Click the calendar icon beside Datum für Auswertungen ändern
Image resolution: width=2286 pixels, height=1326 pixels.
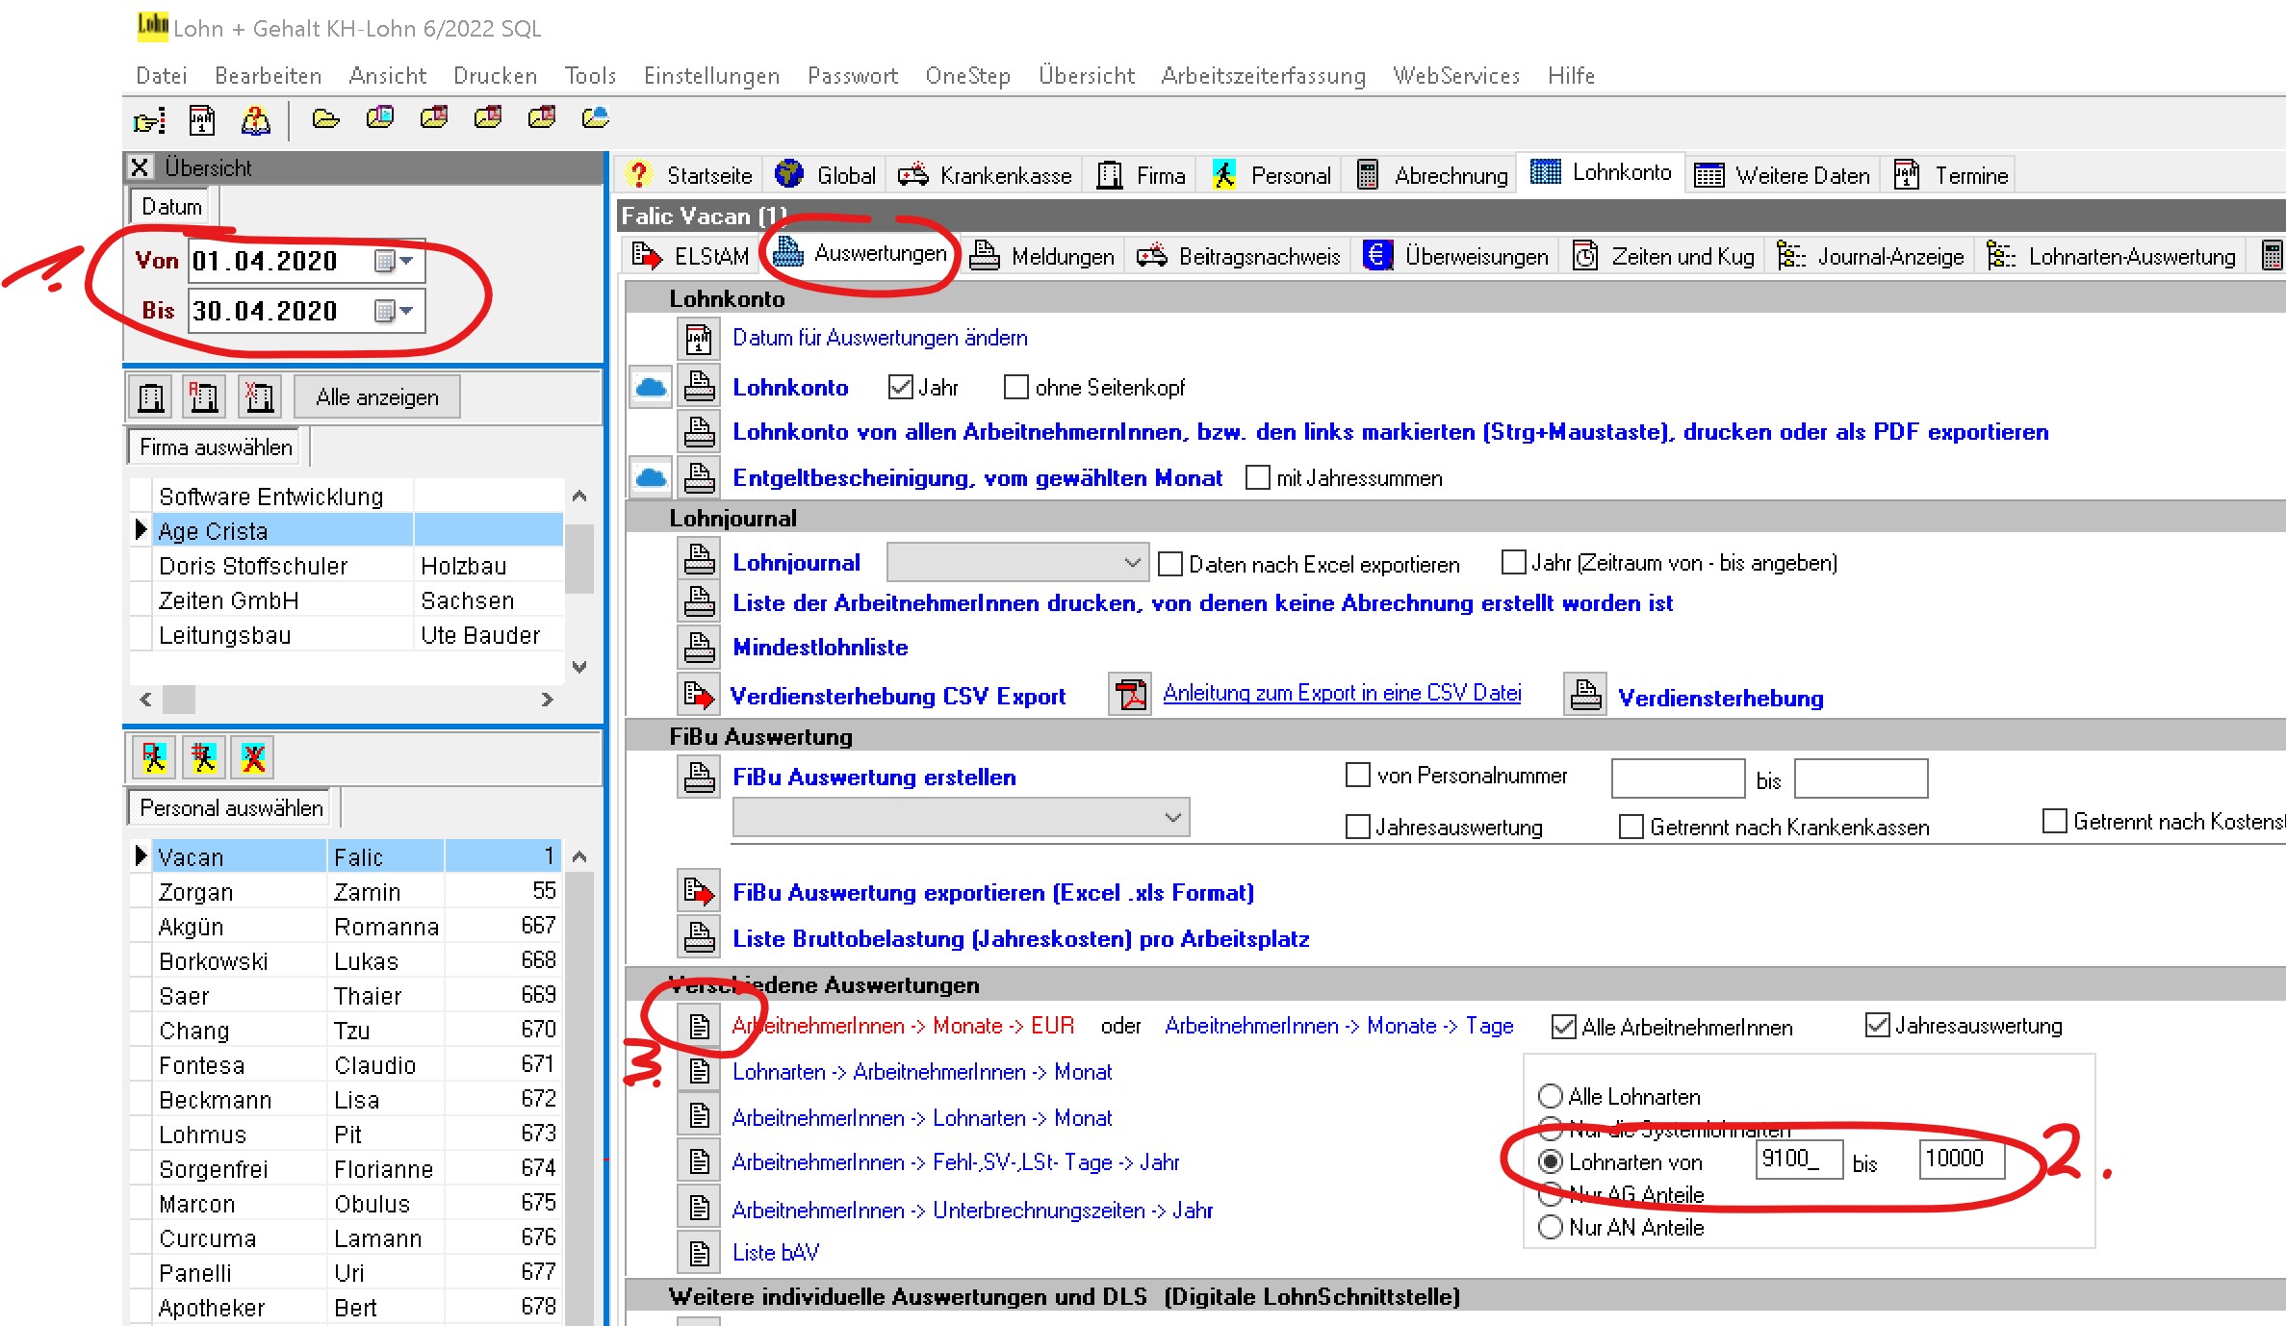pos(700,339)
